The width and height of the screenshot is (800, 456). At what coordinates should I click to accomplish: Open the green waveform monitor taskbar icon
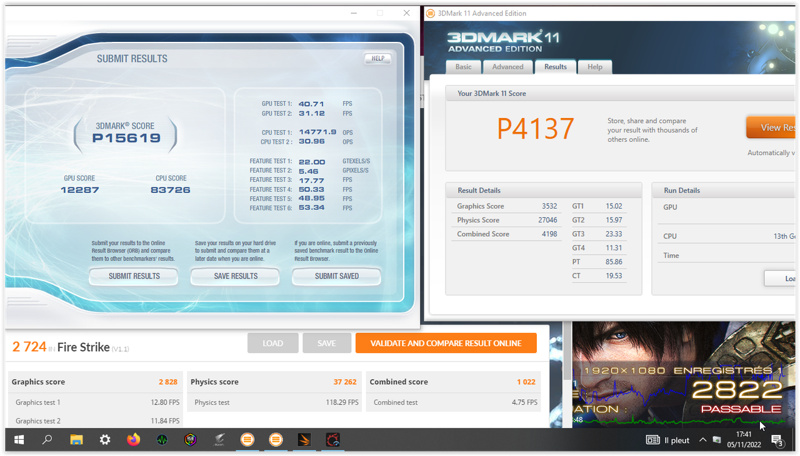[x=162, y=440]
